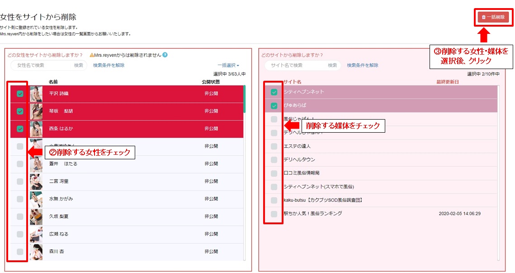
Task: Click 検索 button in women search box
Action: click(x=79, y=65)
